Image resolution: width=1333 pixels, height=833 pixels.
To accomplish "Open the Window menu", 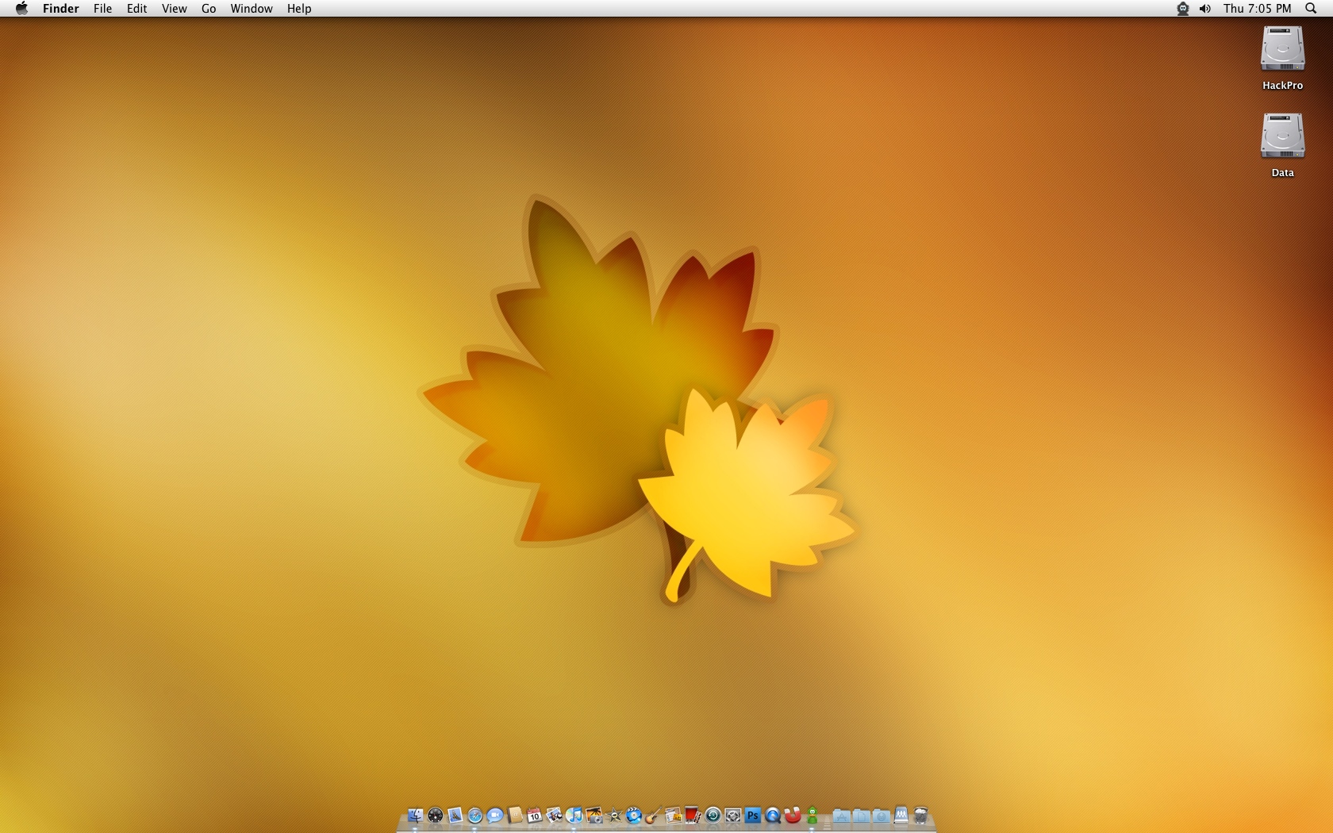I will [252, 9].
